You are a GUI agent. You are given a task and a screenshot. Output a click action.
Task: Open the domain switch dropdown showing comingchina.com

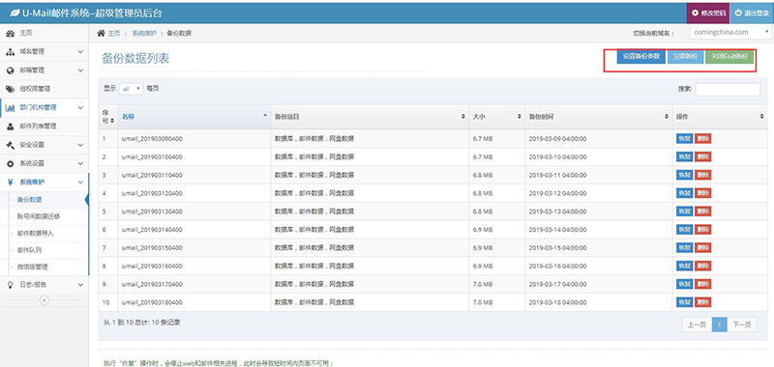(x=729, y=33)
